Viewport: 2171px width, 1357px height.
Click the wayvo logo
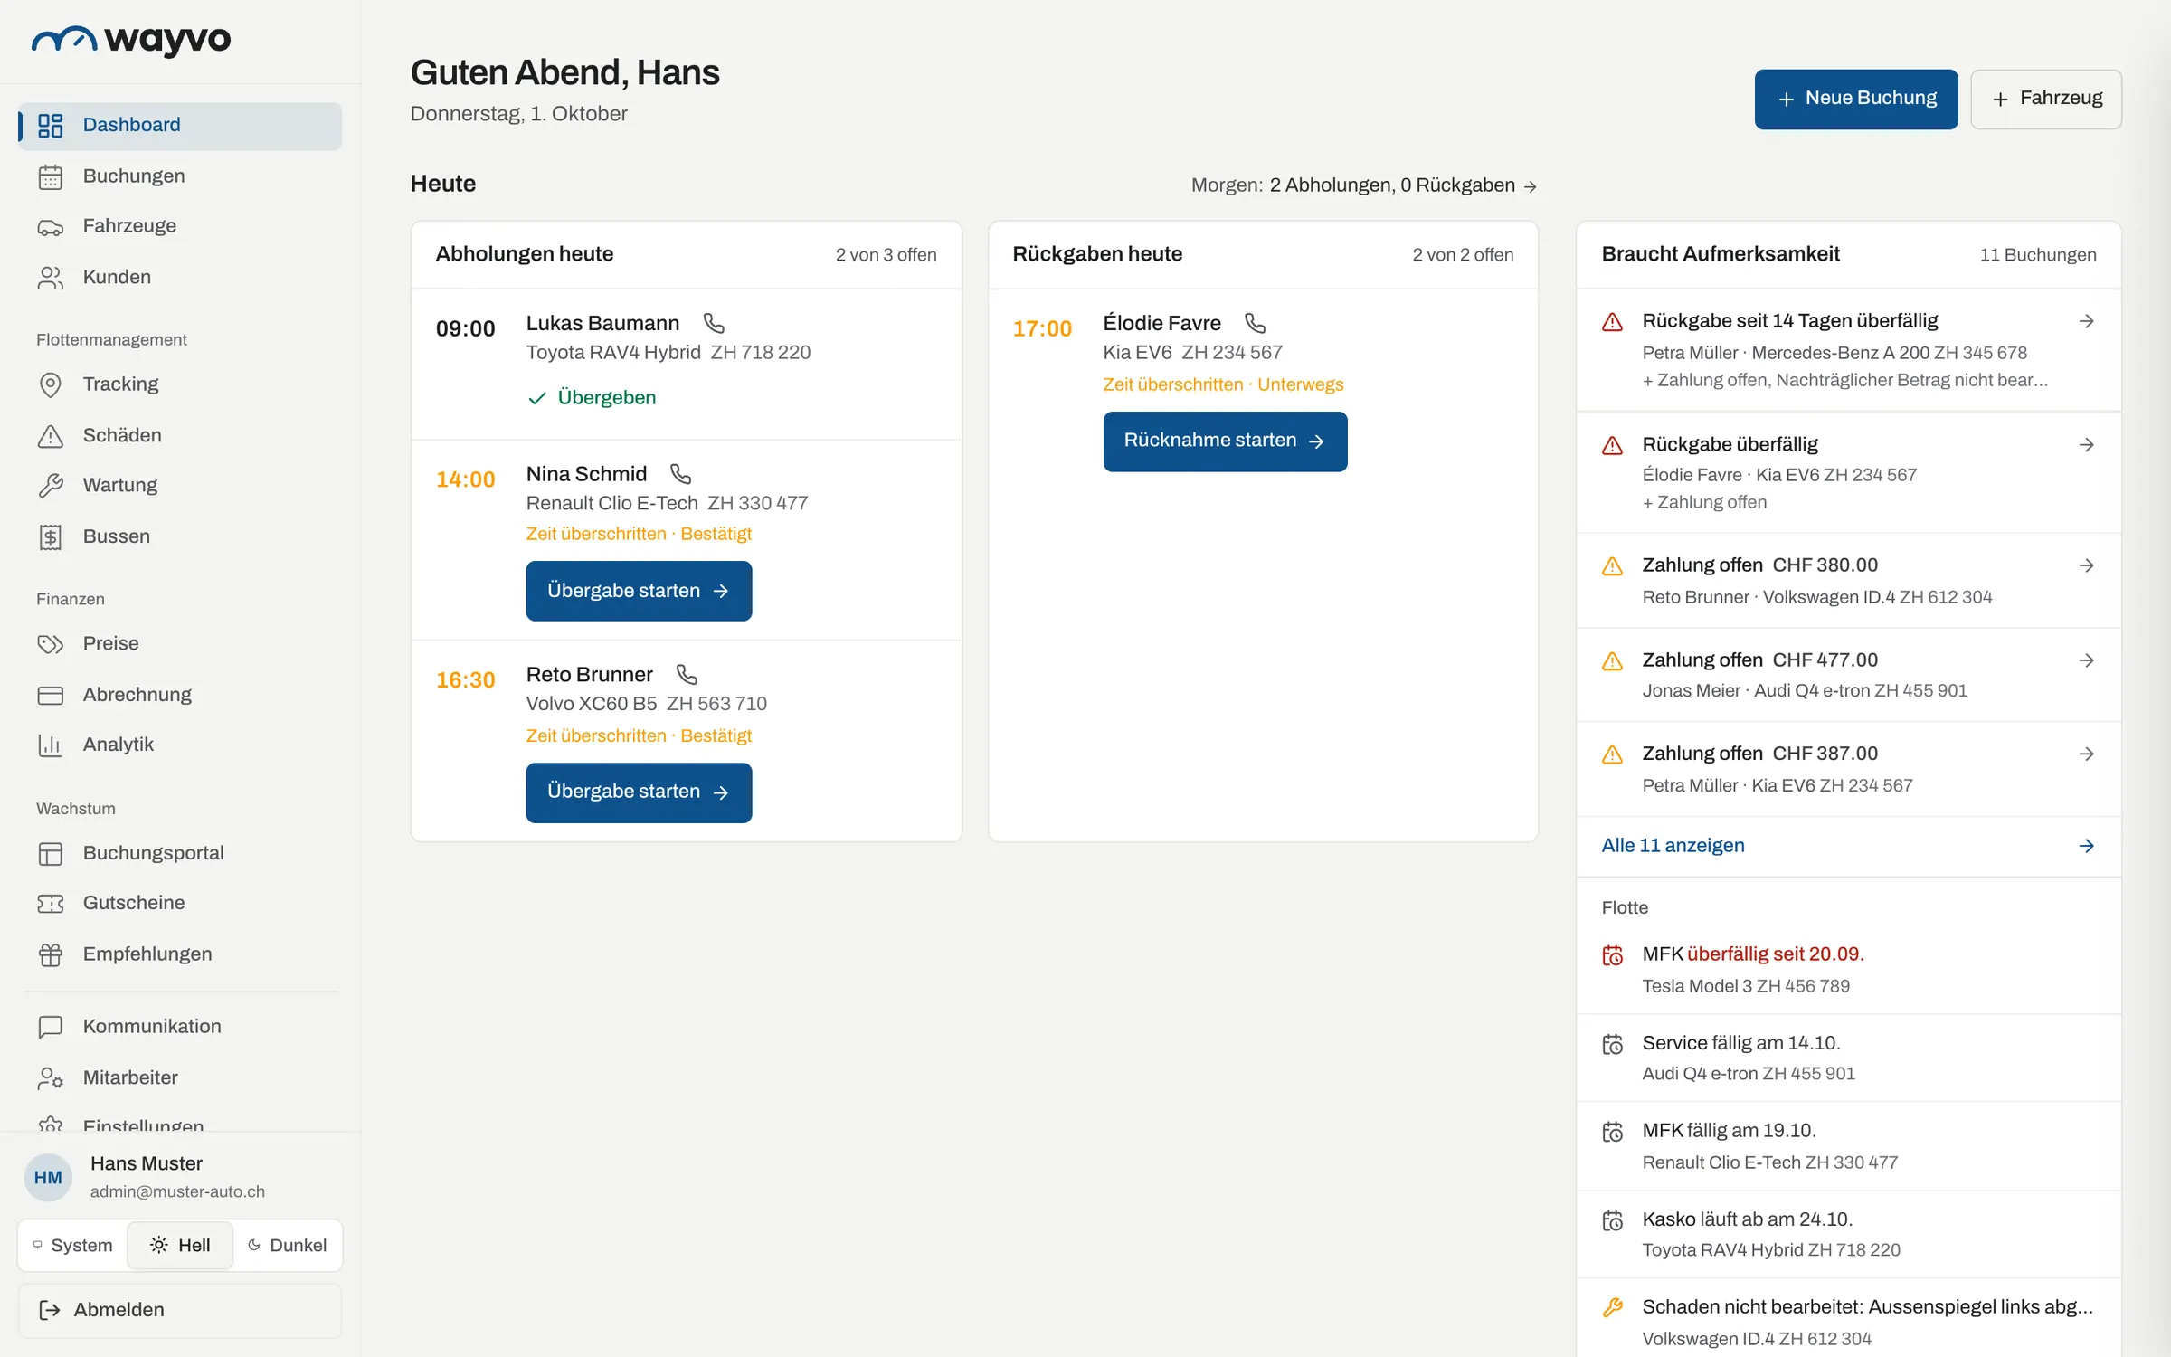132,40
